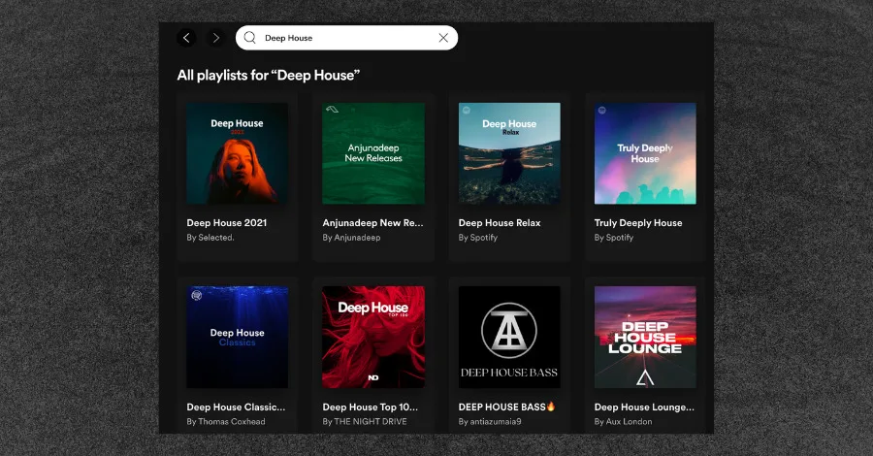Select the Deep House Top 10... title
Viewport: 873px width, 456px height.
[371, 407]
